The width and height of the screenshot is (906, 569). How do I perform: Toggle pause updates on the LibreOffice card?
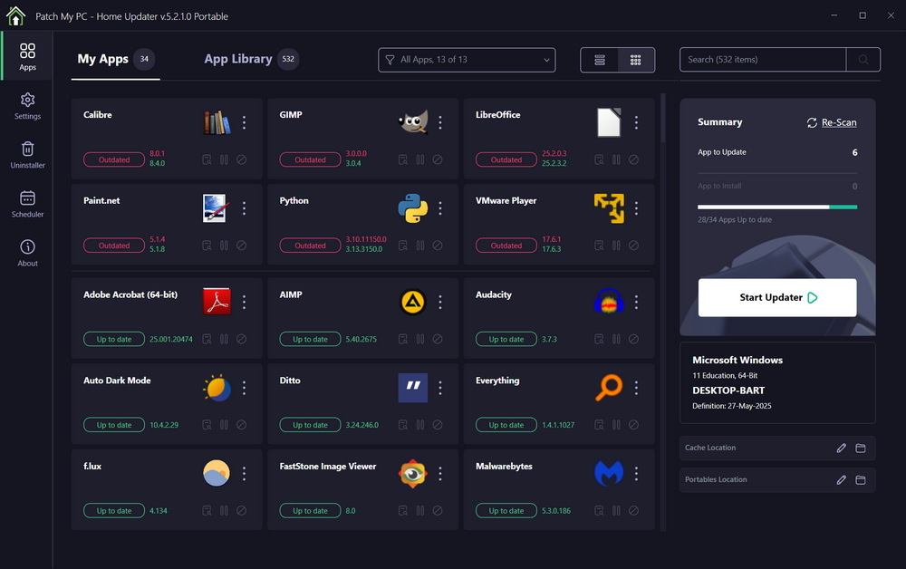(616, 159)
